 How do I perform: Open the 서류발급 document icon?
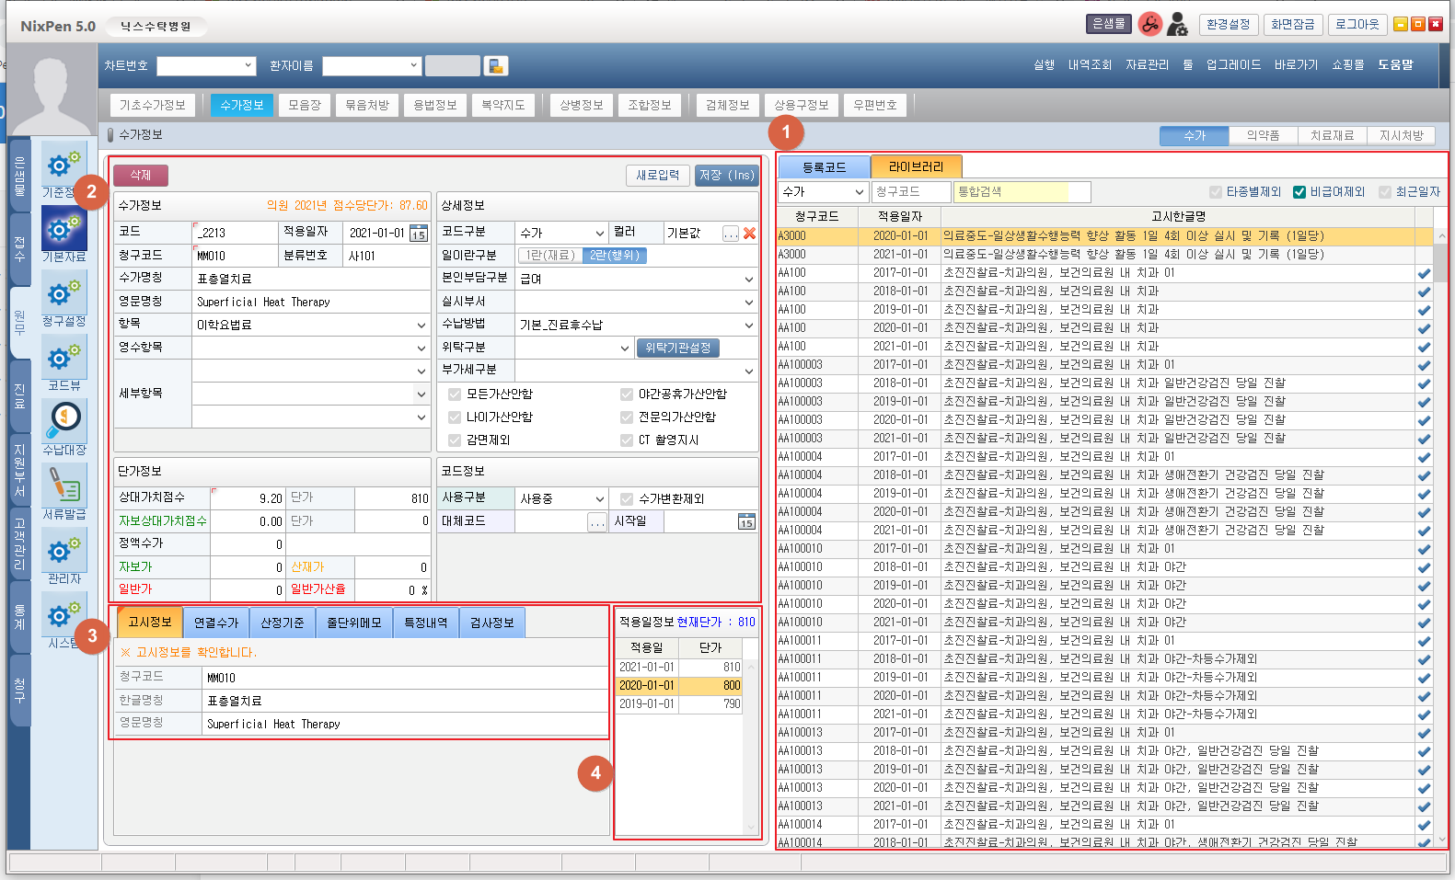tap(64, 485)
